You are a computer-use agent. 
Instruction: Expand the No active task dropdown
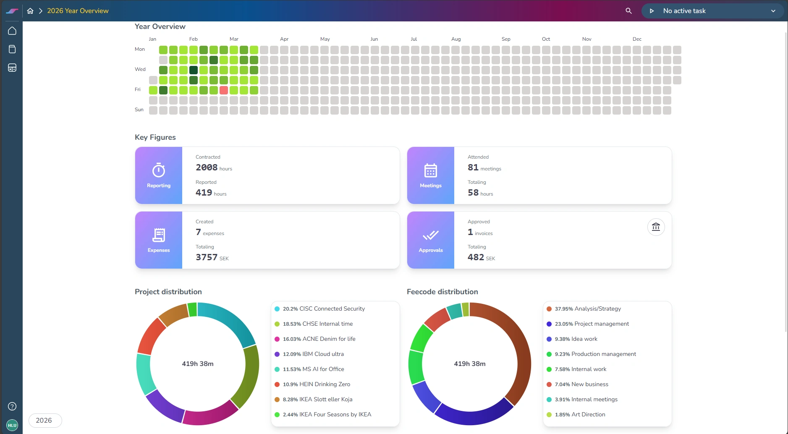(773, 11)
